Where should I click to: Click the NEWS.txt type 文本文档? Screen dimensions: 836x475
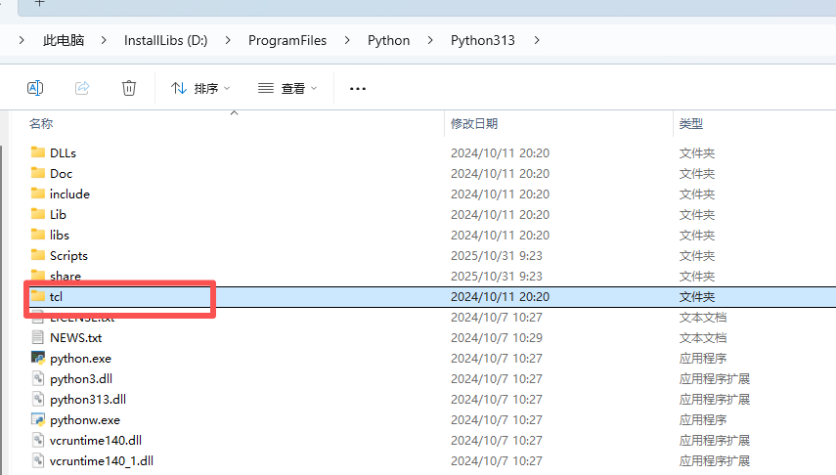[x=703, y=338]
